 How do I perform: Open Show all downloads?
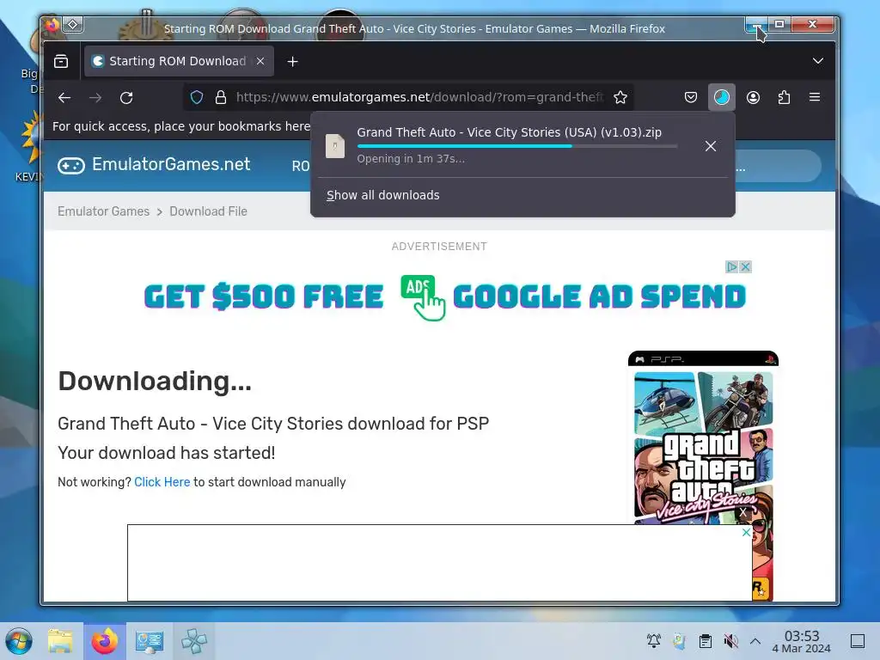tap(382, 195)
